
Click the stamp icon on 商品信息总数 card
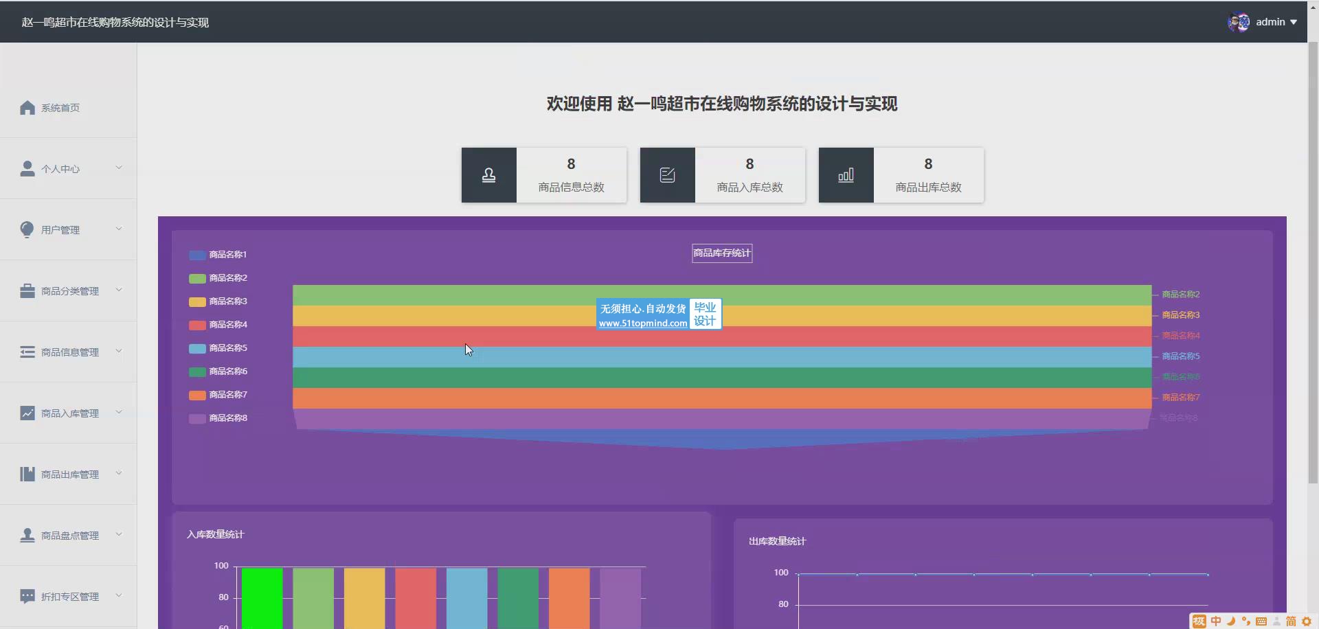pyautogui.click(x=488, y=175)
